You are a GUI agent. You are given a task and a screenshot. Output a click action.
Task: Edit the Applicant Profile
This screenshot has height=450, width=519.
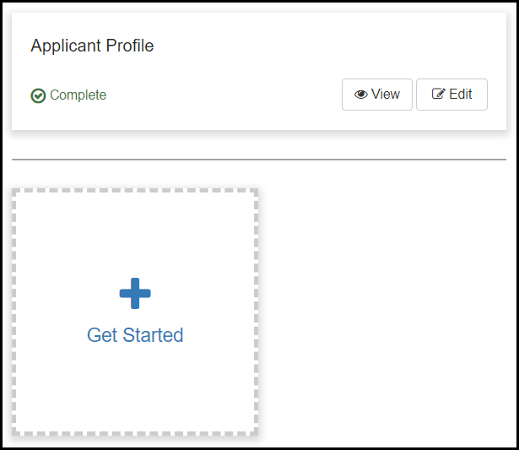pyautogui.click(x=451, y=95)
